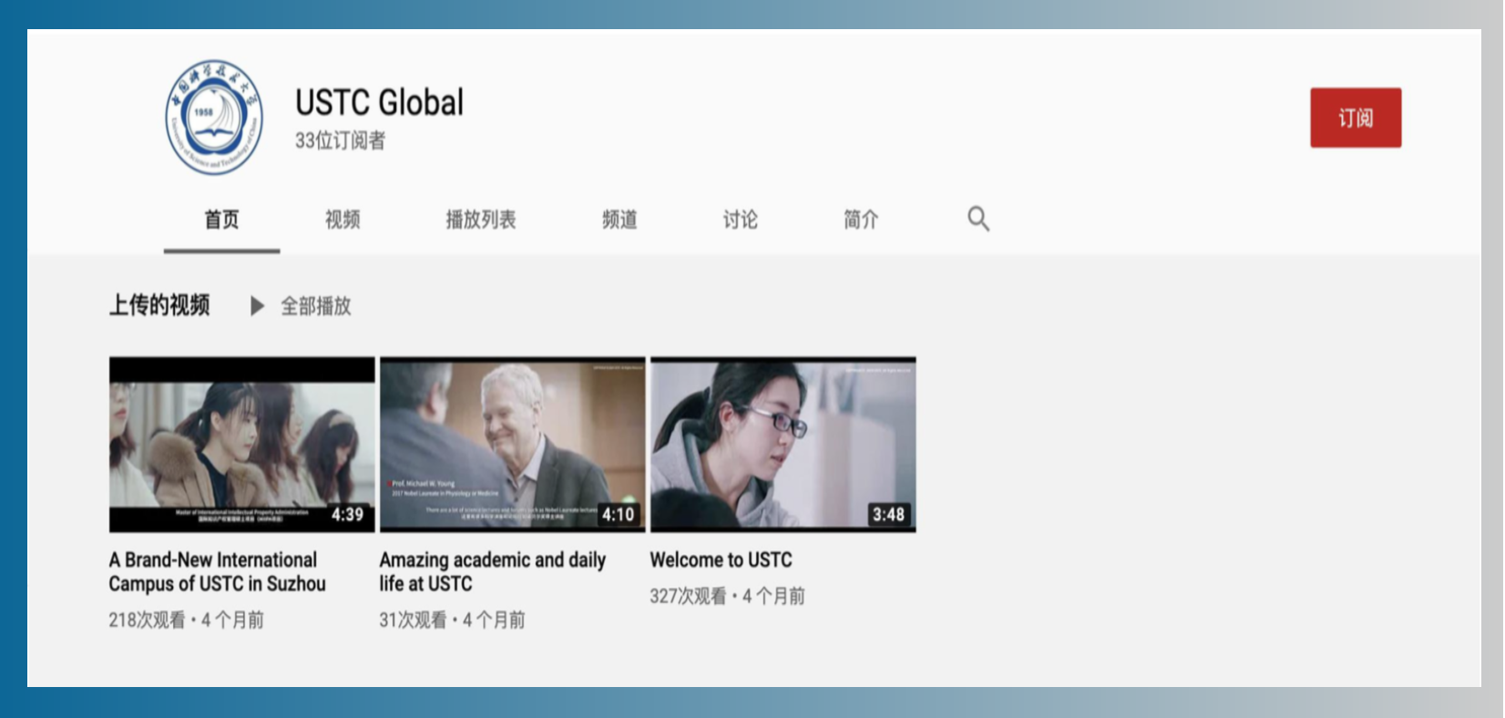Screen dimensions: 1505x718
Task: View the 简介 tab
Action: 861,220
